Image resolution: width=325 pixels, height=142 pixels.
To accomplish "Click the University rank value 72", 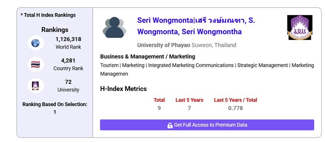I will tap(68, 82).
